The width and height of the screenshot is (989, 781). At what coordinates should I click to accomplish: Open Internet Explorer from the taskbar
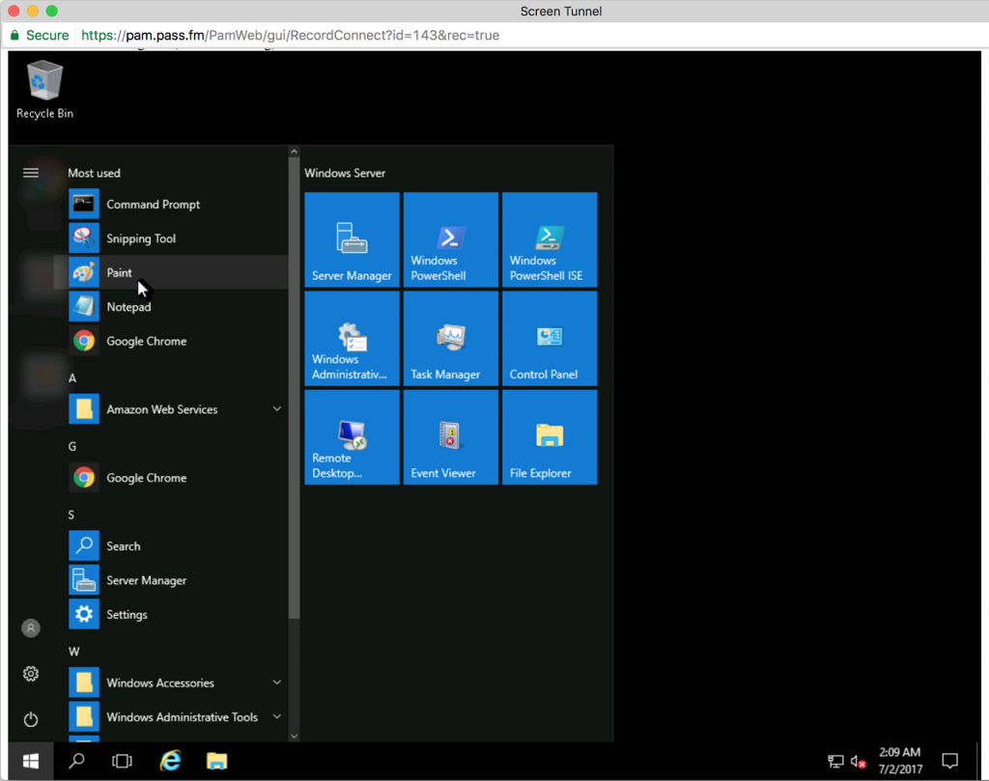coord(171,761)
